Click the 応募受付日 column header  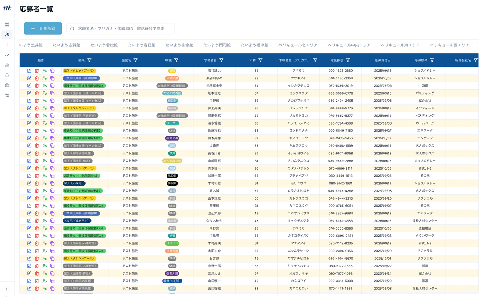tap(382, 60)
